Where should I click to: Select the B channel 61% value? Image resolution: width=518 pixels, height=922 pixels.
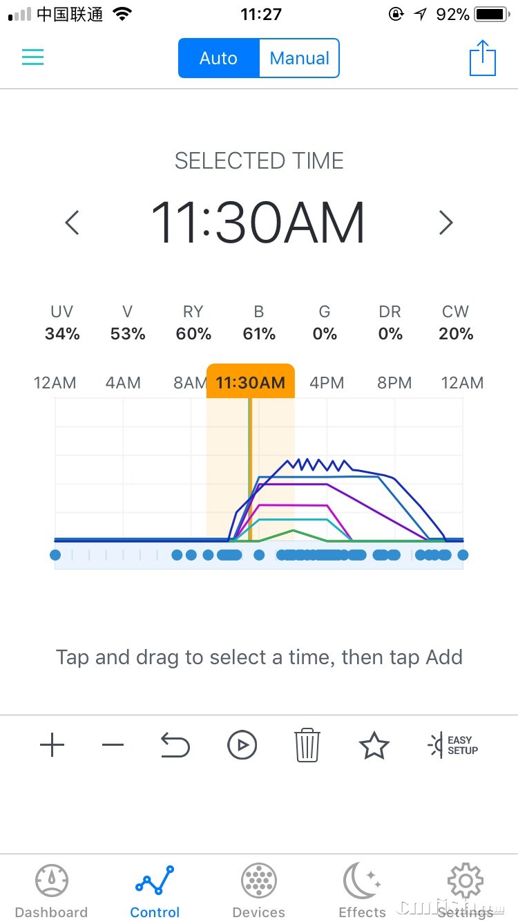259,334
